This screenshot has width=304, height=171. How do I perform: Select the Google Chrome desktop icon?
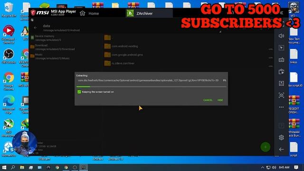point(9,81)
